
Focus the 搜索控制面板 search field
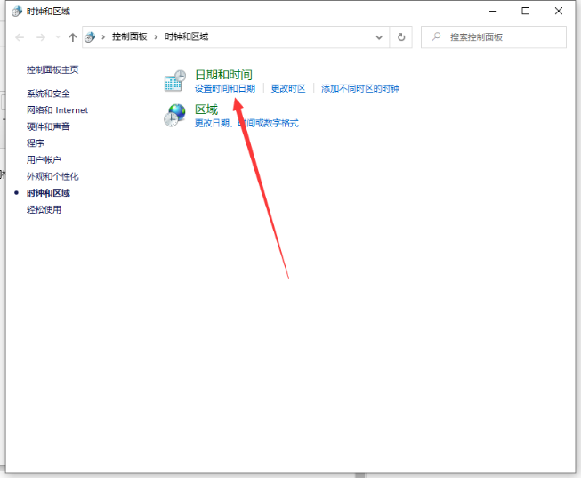[x=494, y=37]
